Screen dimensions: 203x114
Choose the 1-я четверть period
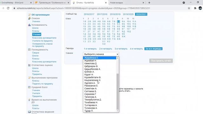90,49
